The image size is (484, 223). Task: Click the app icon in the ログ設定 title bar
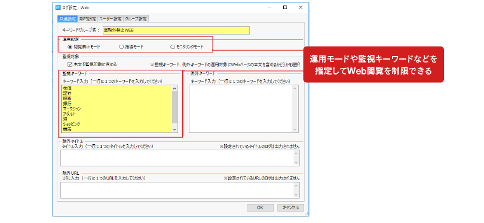(x=58, y=8)
